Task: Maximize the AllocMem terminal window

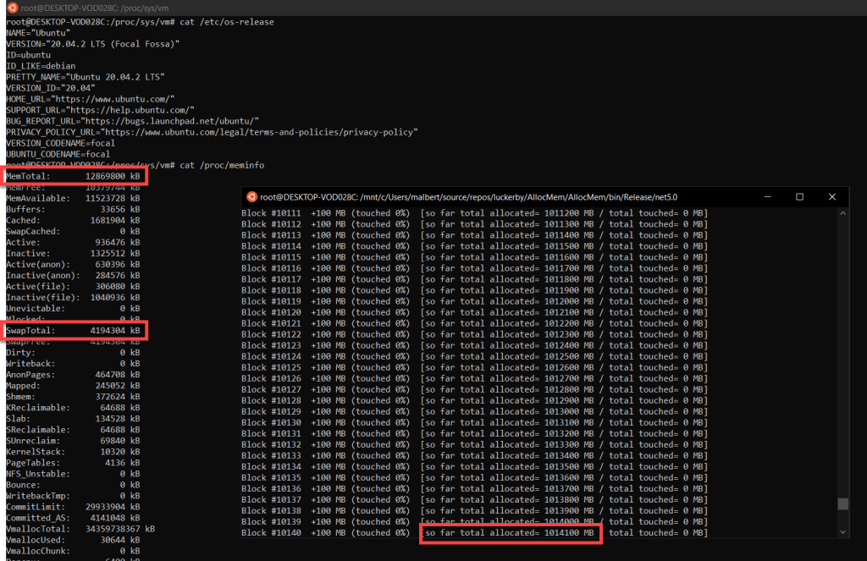Action: (800, 196)
